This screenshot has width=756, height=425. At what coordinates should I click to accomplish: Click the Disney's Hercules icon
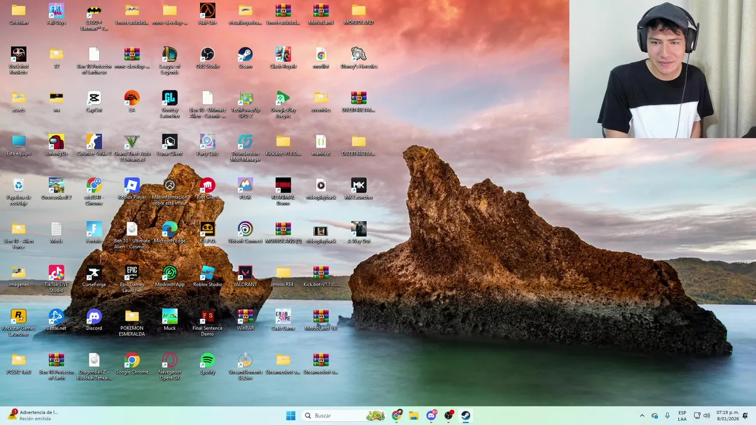pyautogui.click(x=359, y=58)
